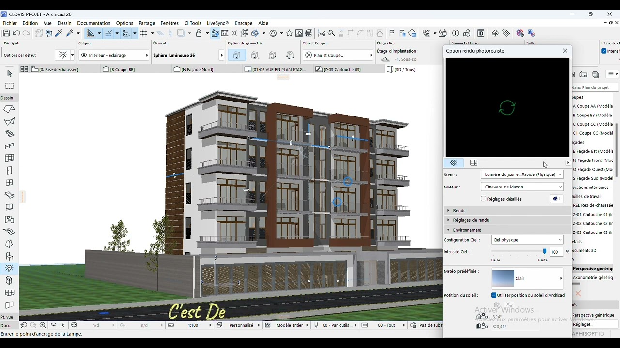Select the Marquee tool in toolbox
The height and width of the screenshot is (348, 620).
pos(9,86)
